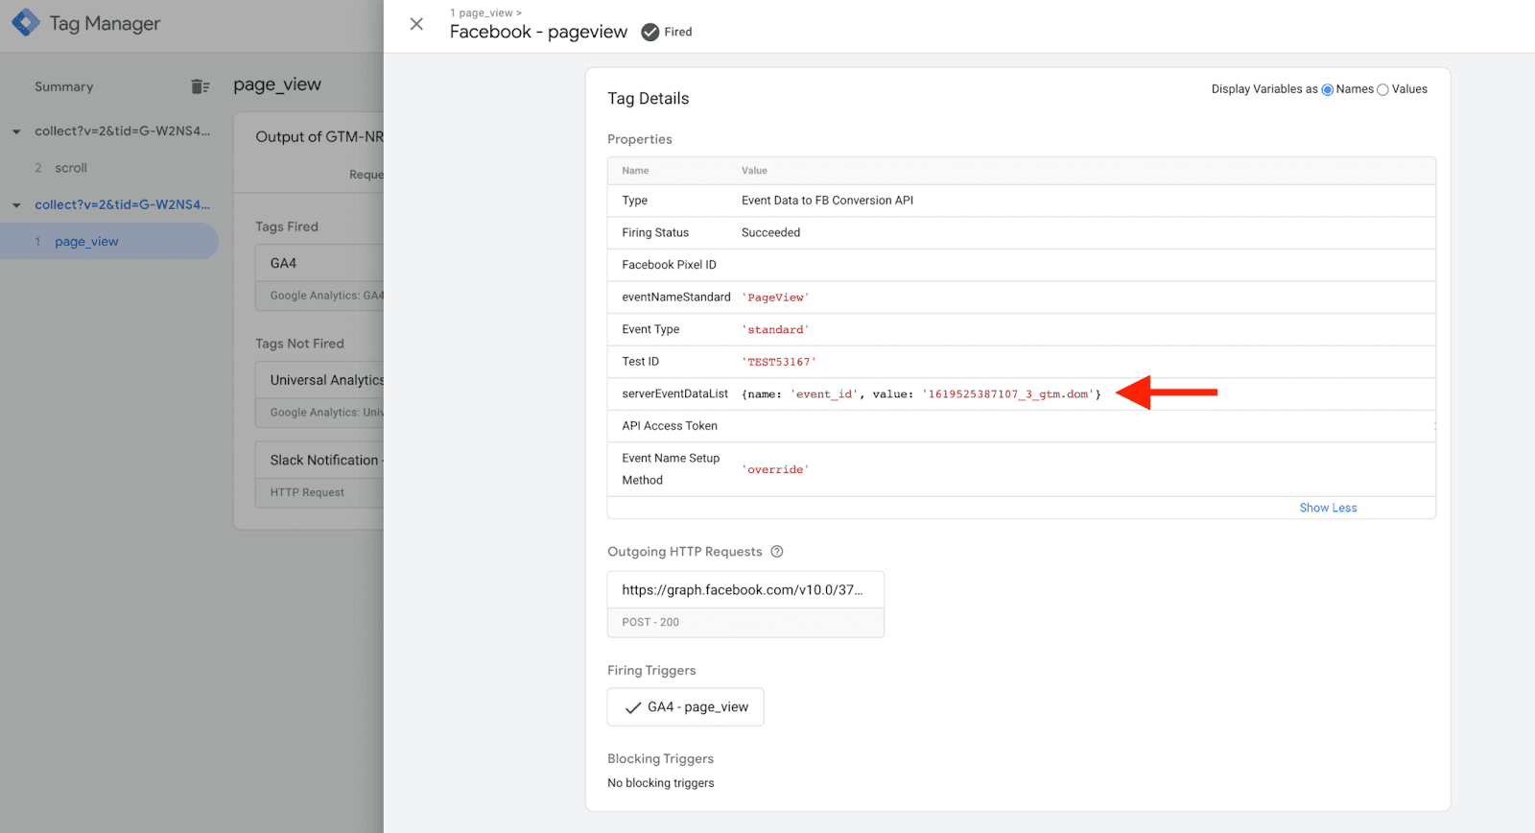Select the Values display option

point(1382,89)
